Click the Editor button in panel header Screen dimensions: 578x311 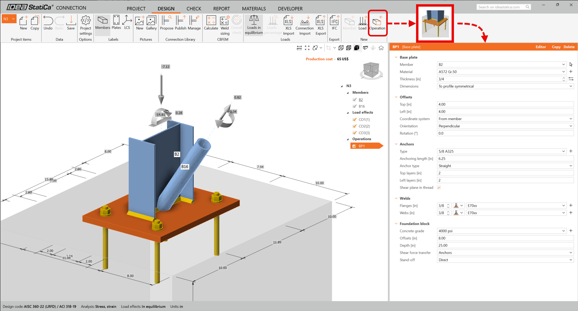click(x=540, y=47)
